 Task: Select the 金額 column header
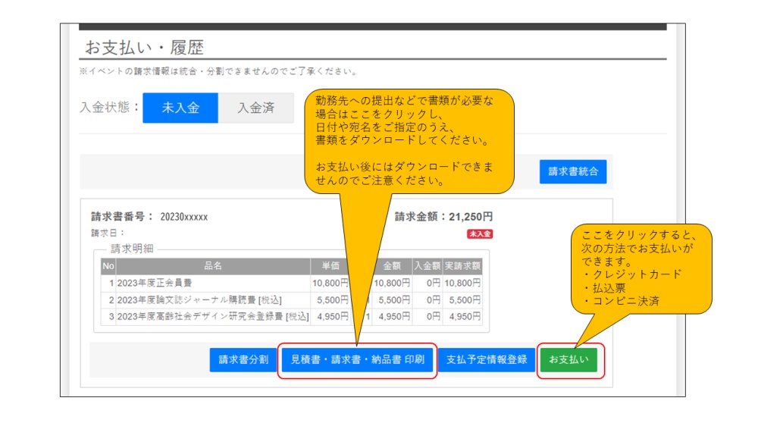click(392, 266)
